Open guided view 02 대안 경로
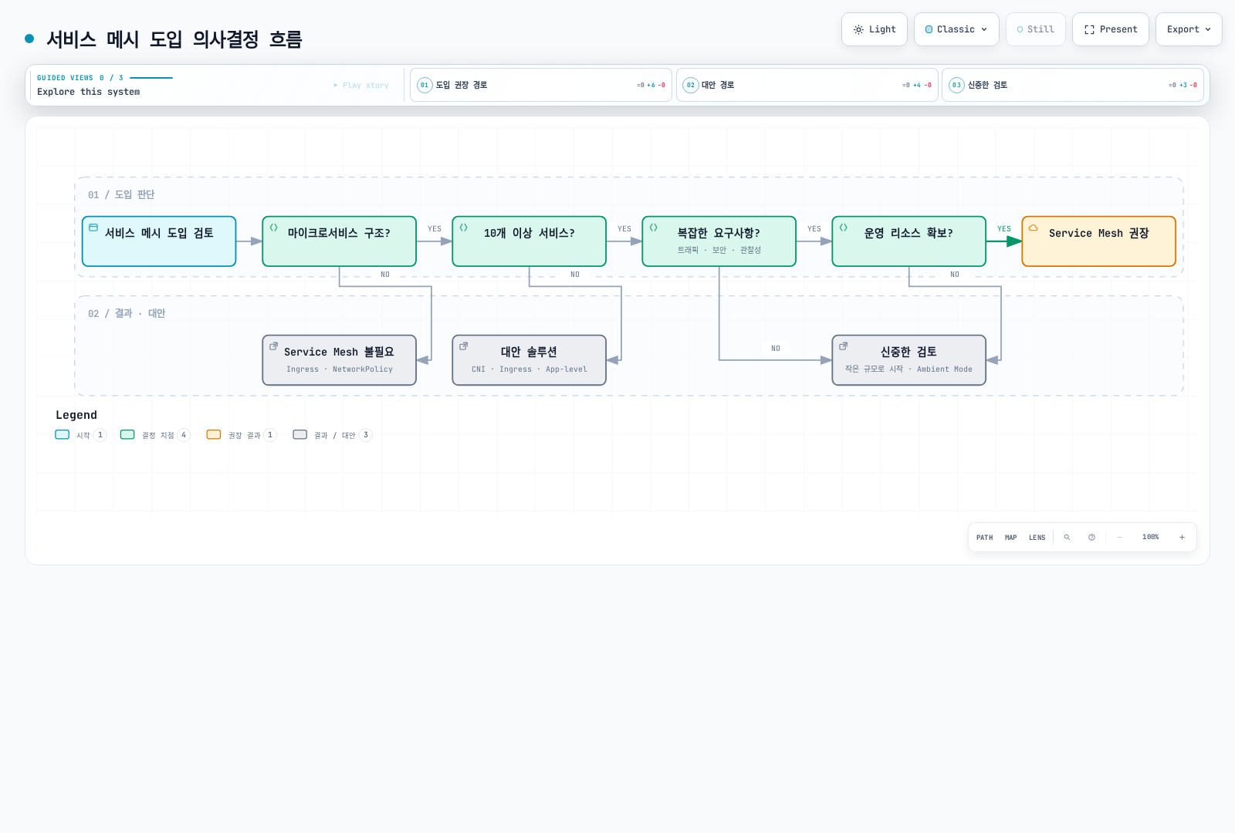This screenshot has width=1235, height=833. (x=807, y=85)
